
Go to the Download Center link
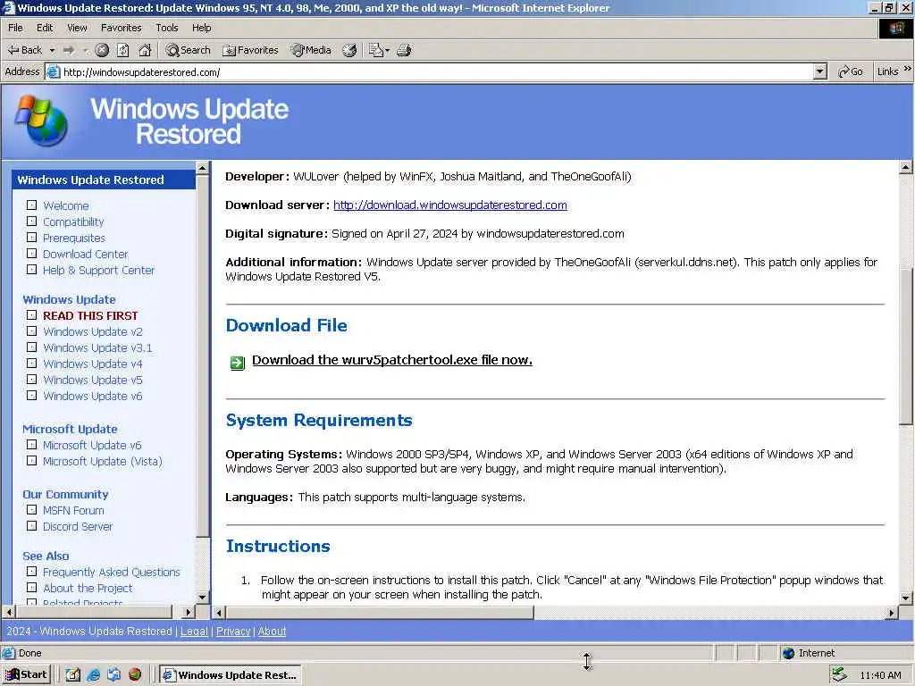85,255
